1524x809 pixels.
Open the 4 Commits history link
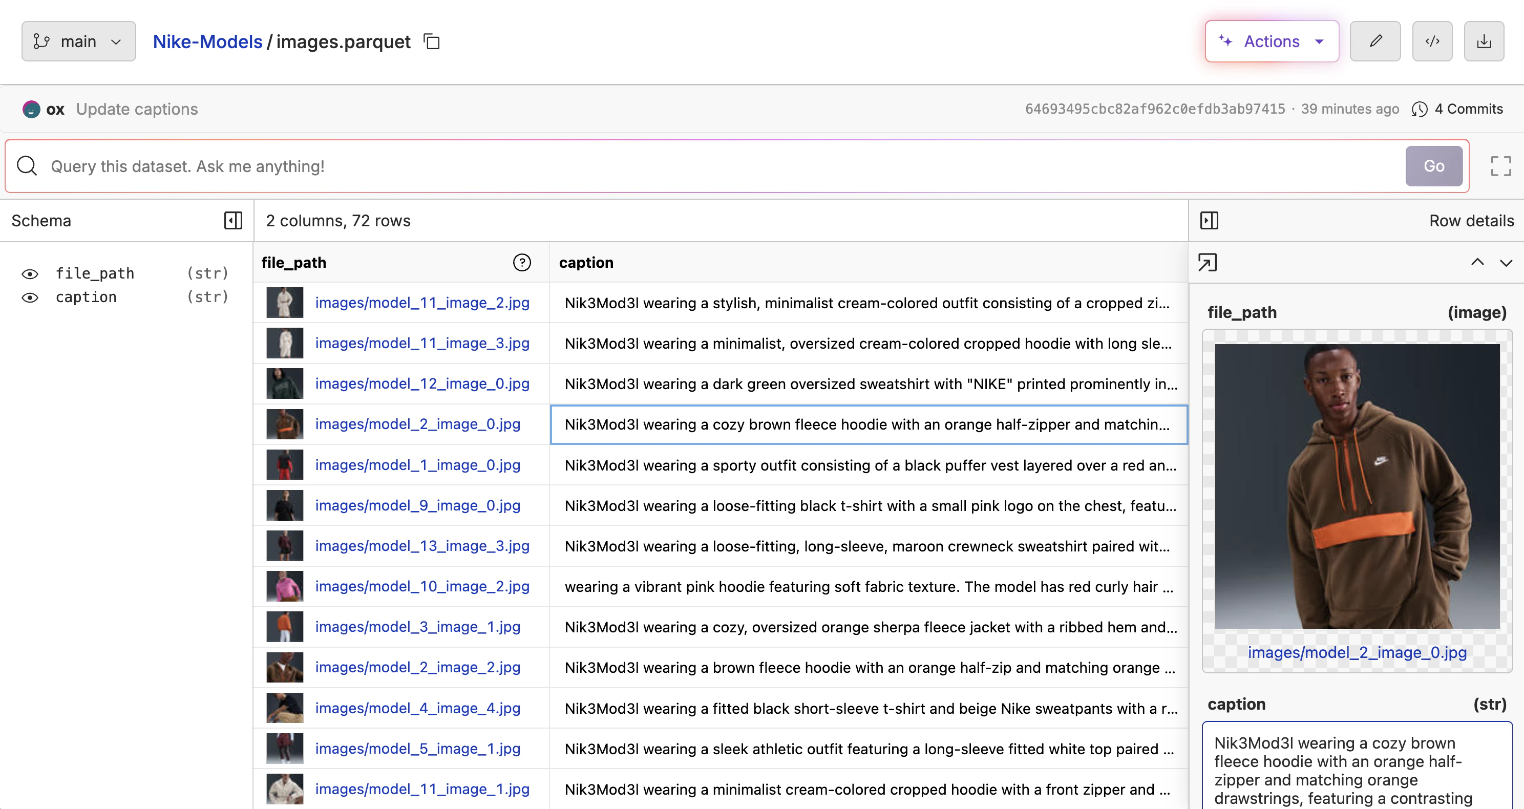pos(1468,109)
